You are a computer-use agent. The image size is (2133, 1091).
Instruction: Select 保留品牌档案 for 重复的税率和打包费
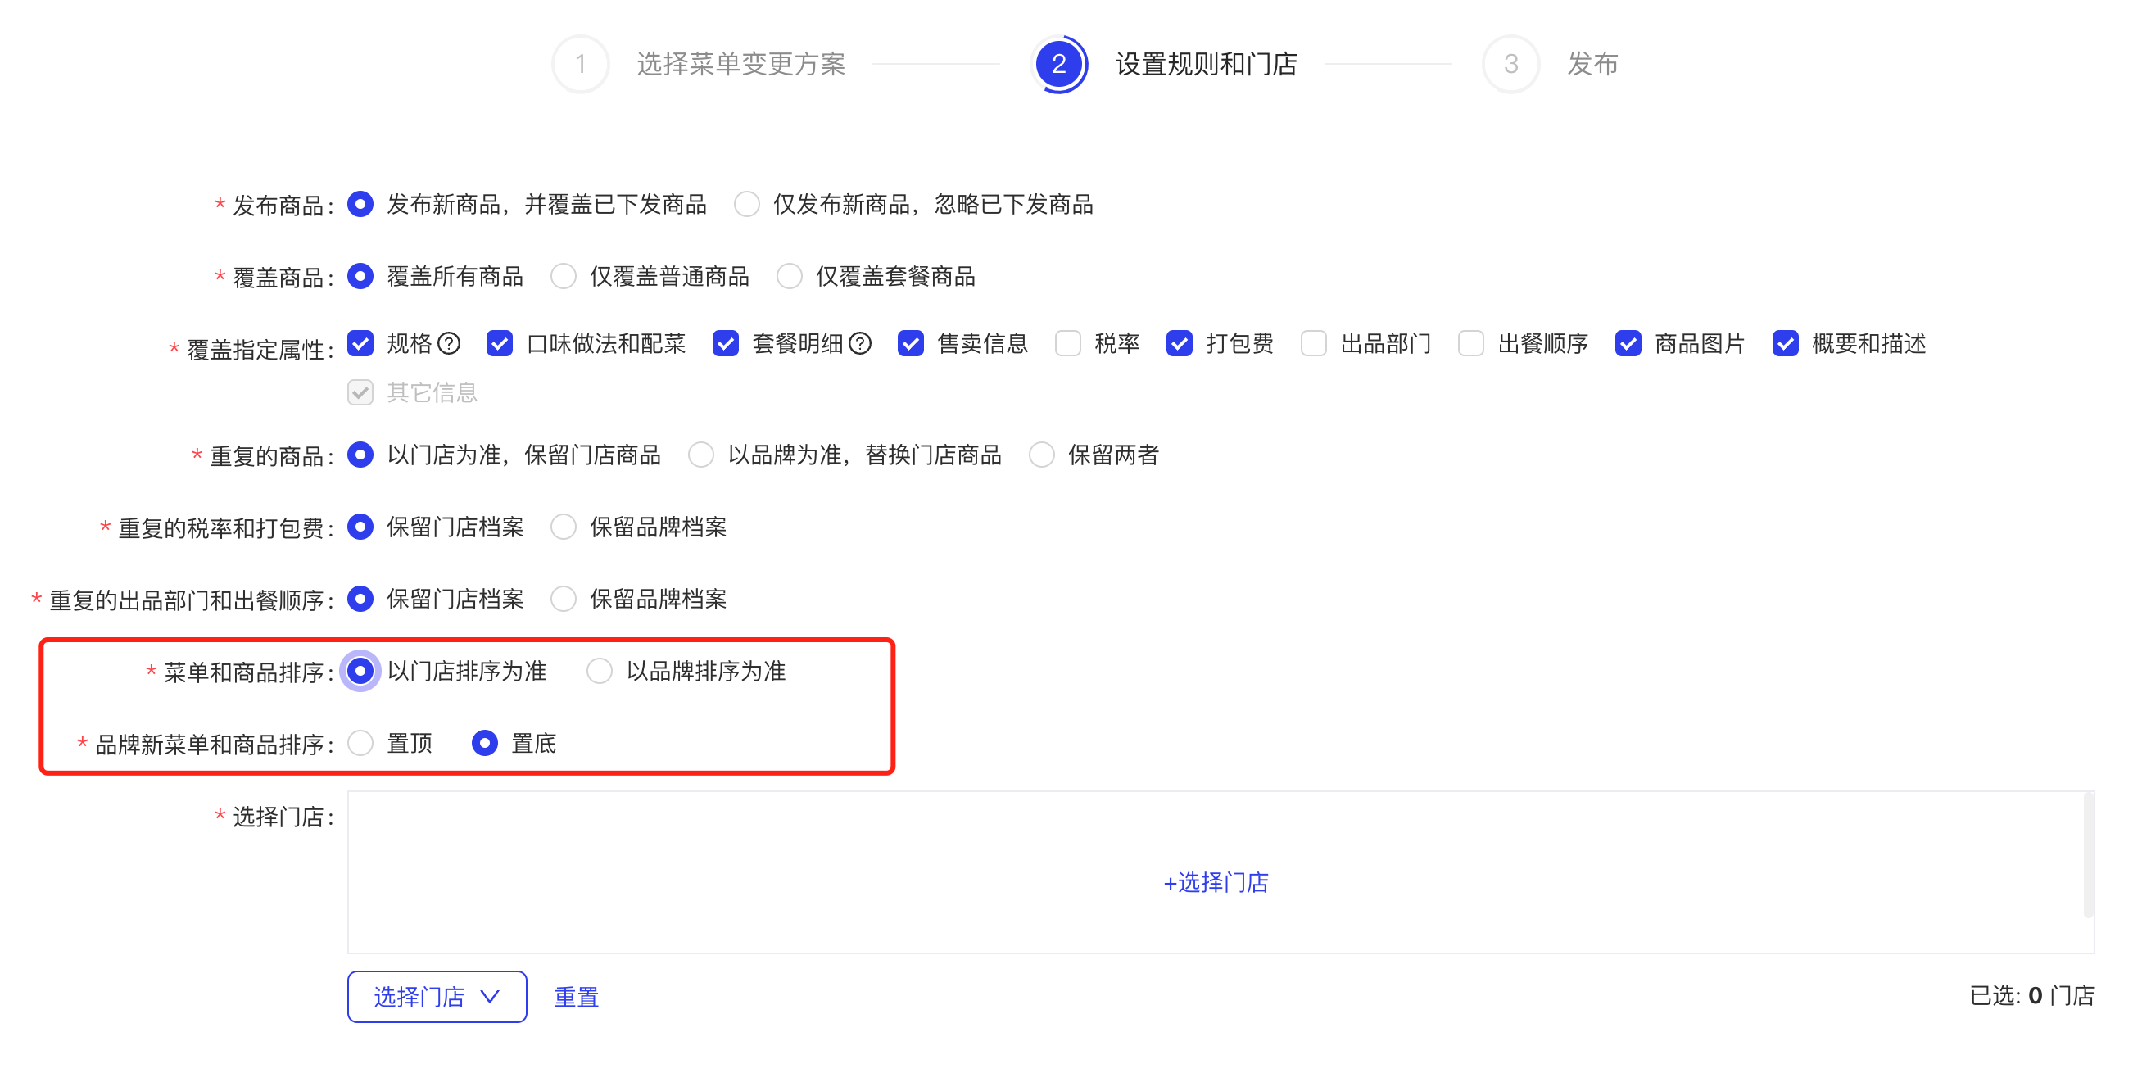563,527
